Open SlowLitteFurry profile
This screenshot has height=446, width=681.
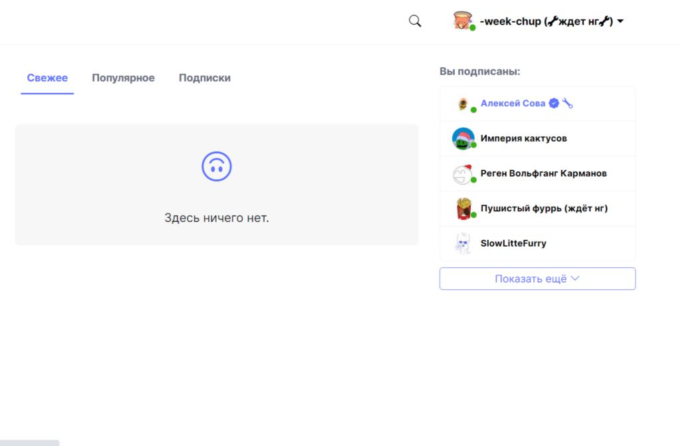pos(513,243)
